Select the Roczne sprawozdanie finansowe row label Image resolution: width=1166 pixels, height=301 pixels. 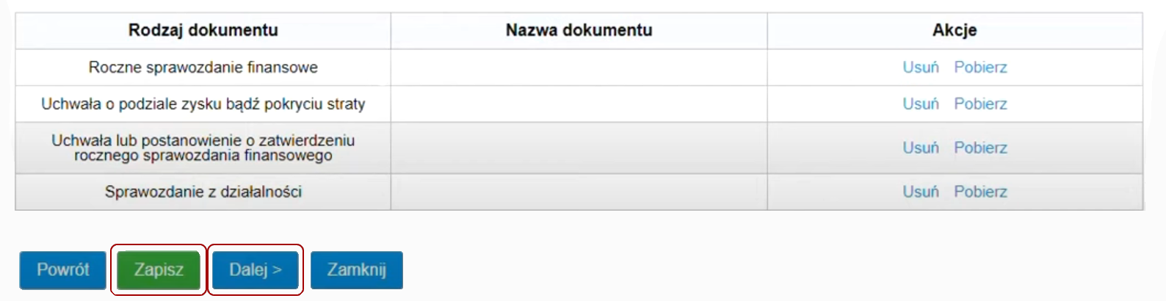tap(203, 68)
